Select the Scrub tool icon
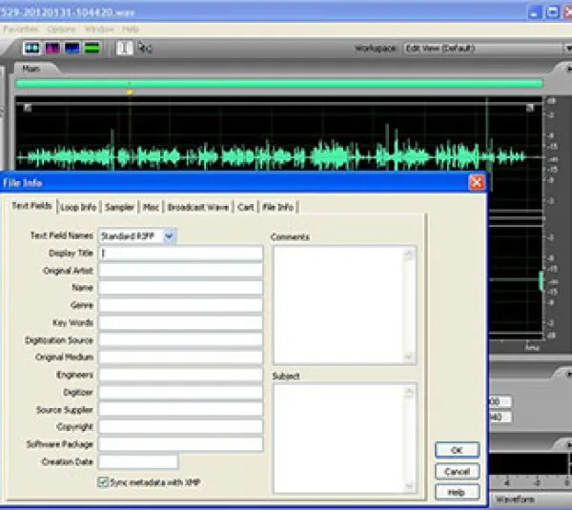The height and width of the screenshot is (510, 572). [145, 48]
